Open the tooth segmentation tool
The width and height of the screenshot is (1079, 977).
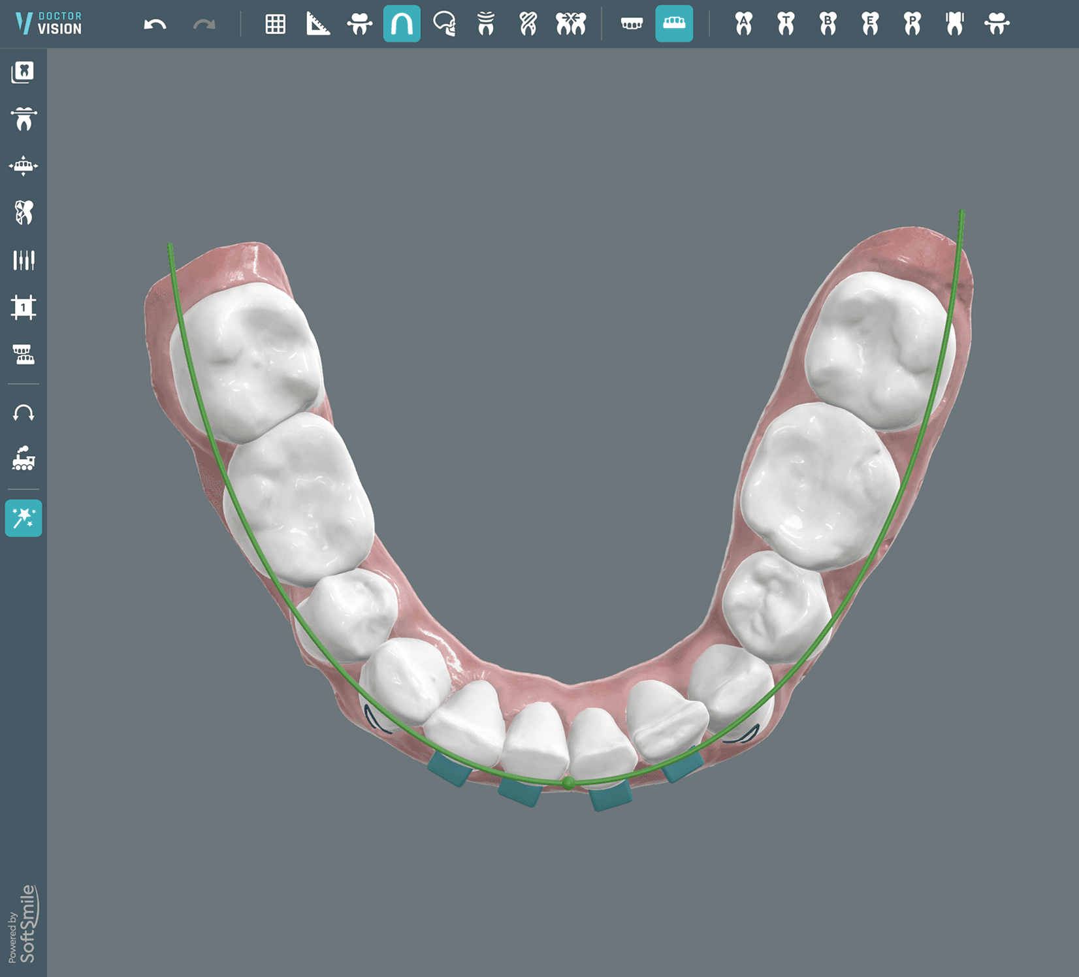pos(24,212)
